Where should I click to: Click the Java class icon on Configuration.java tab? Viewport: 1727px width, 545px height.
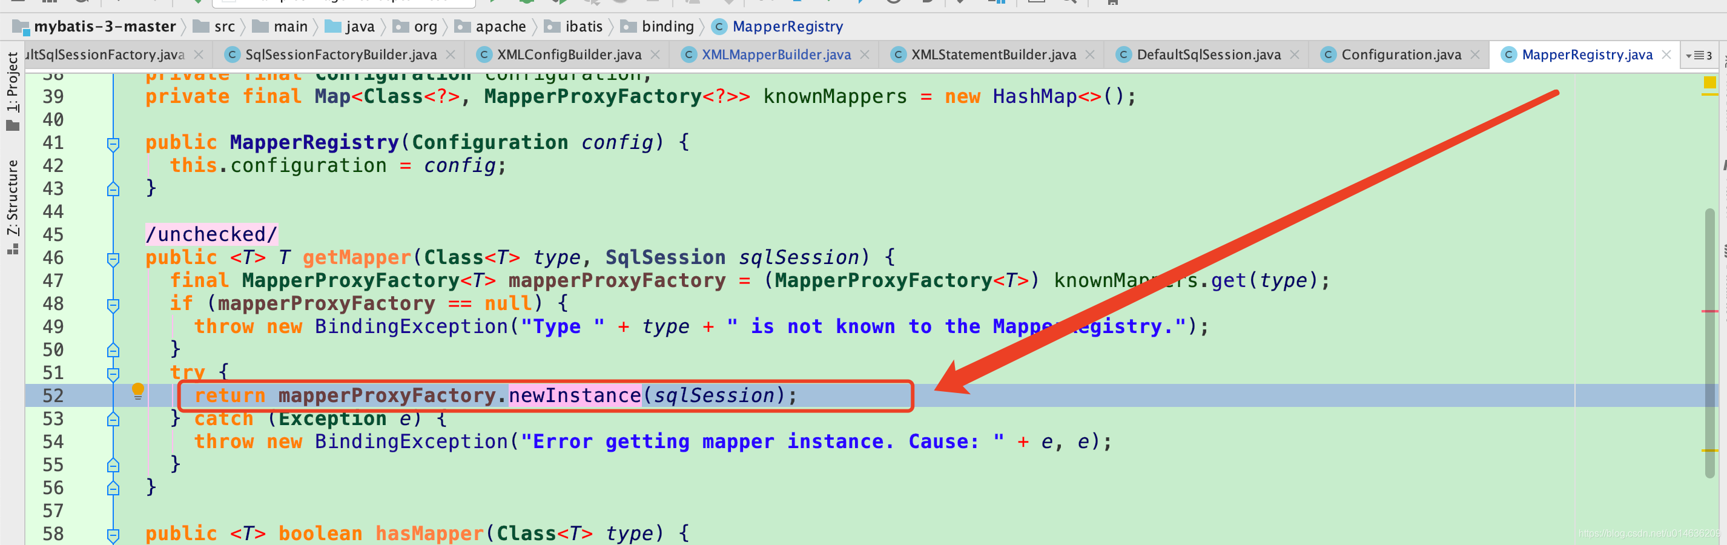(1327, 55)
